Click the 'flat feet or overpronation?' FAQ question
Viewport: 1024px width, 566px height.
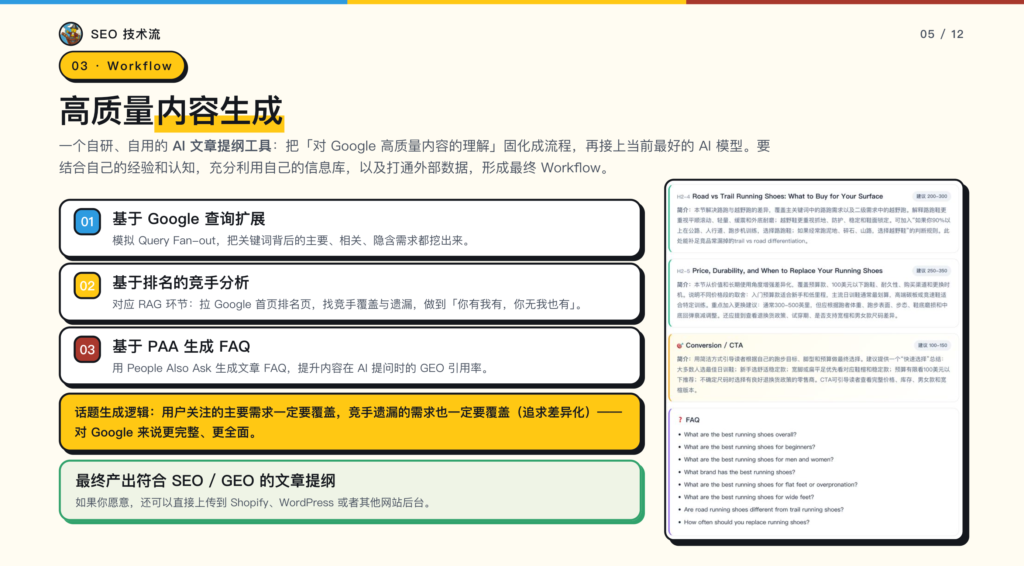pos(770,484)
